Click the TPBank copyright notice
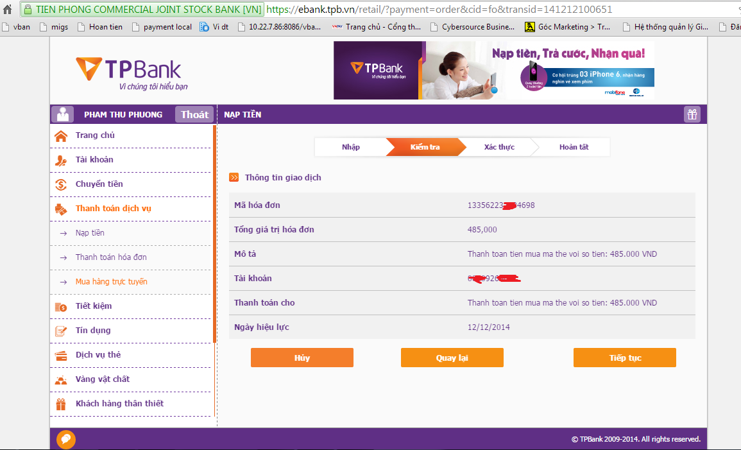The height and width of the screenshot is (450, 741). (x=636, y=439)
